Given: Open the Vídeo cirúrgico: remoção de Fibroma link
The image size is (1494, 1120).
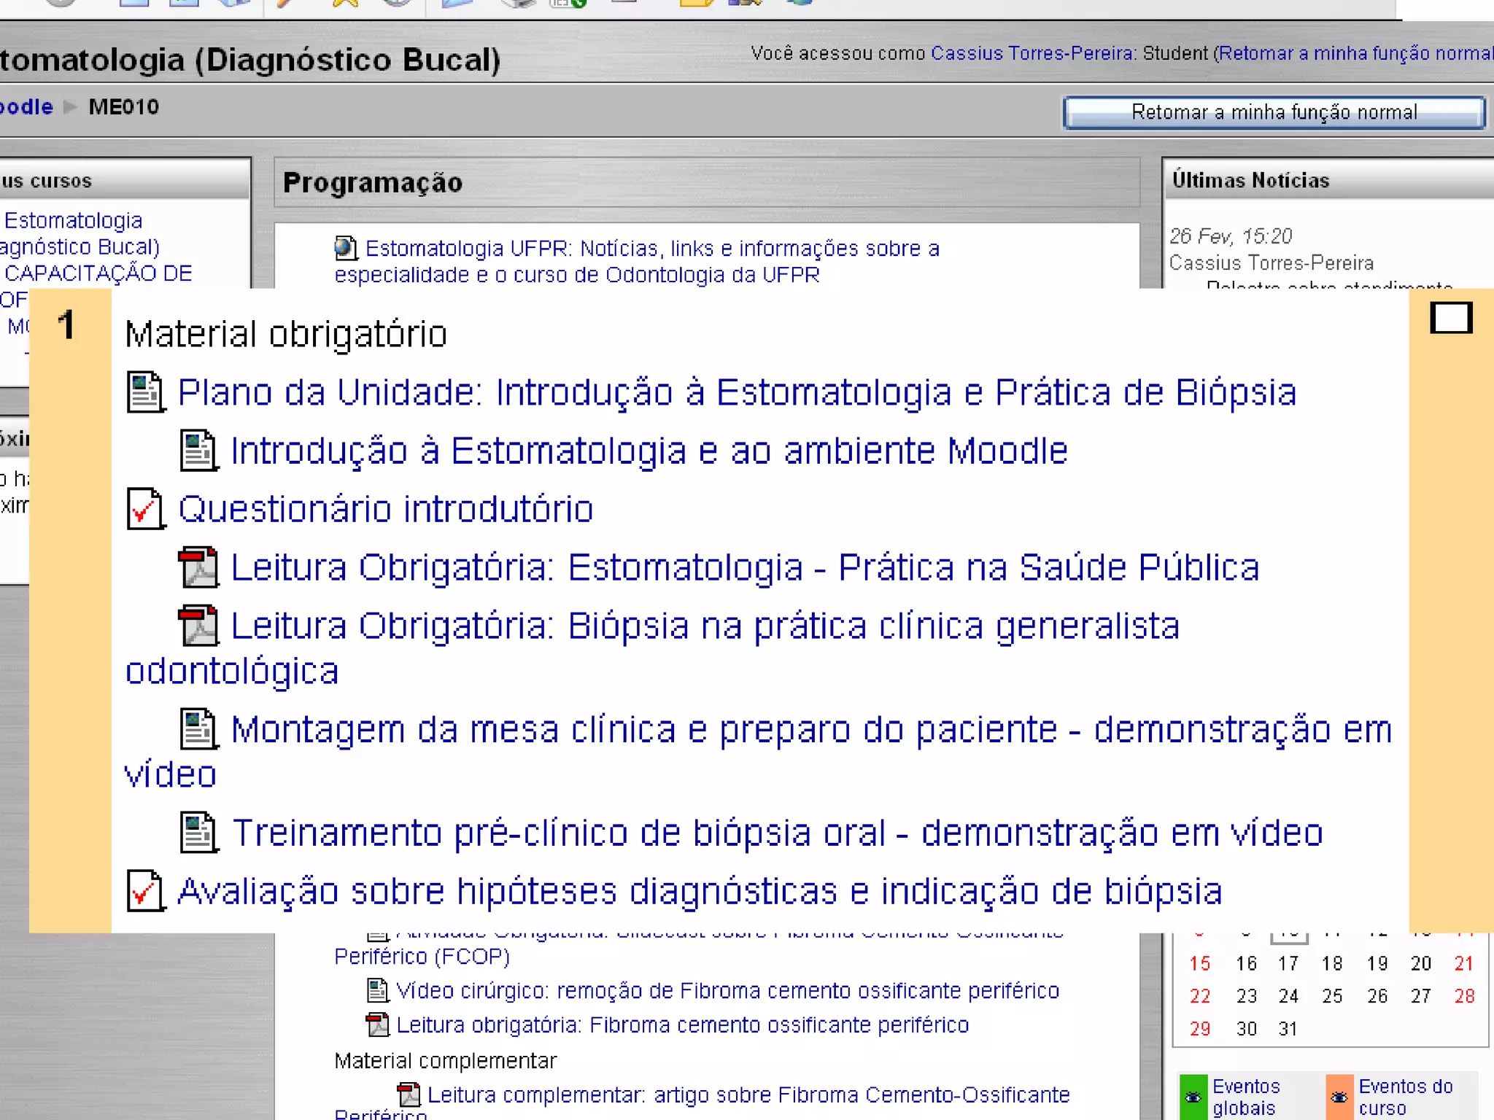Looking at the screenshot, I should (727, 991).
